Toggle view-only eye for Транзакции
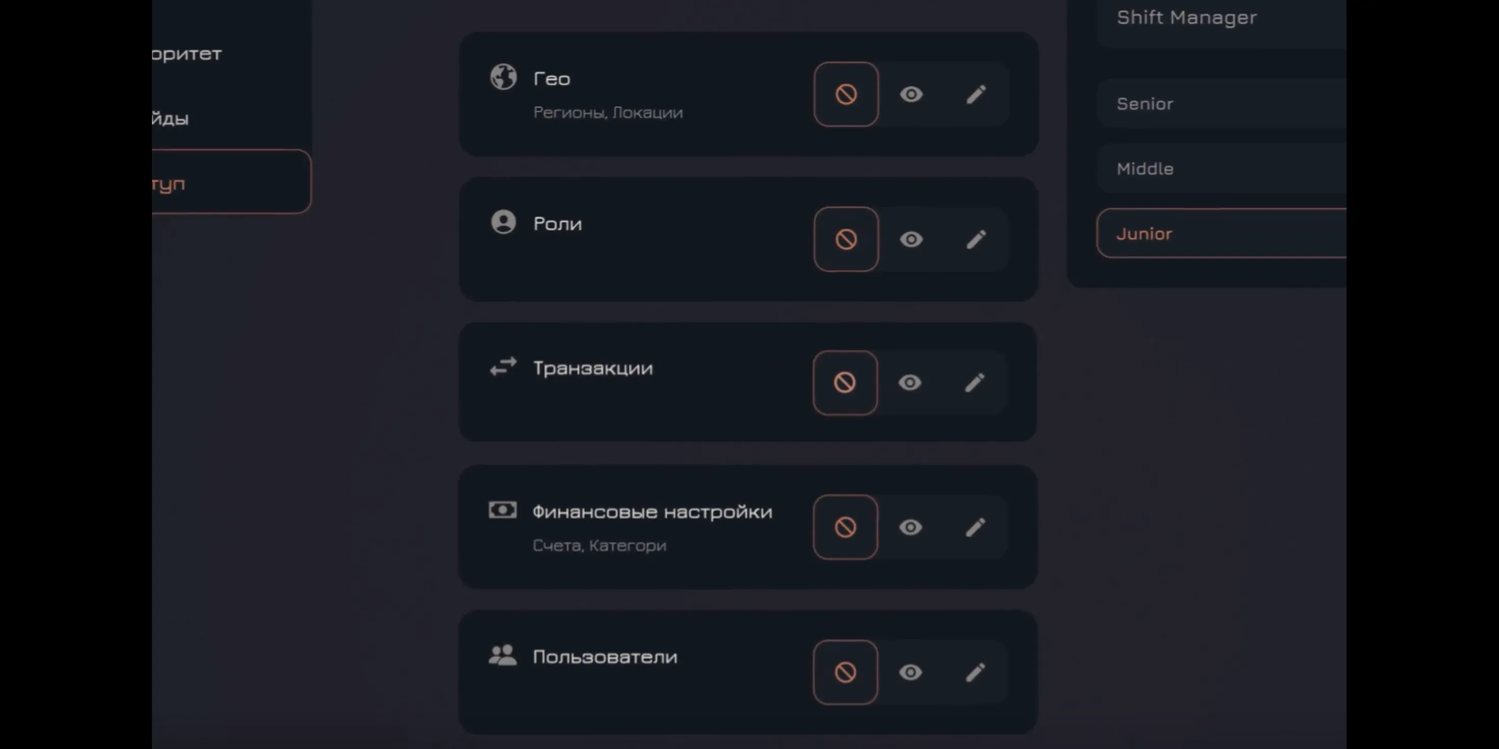The image size is (1499, 749). (910, 383)
